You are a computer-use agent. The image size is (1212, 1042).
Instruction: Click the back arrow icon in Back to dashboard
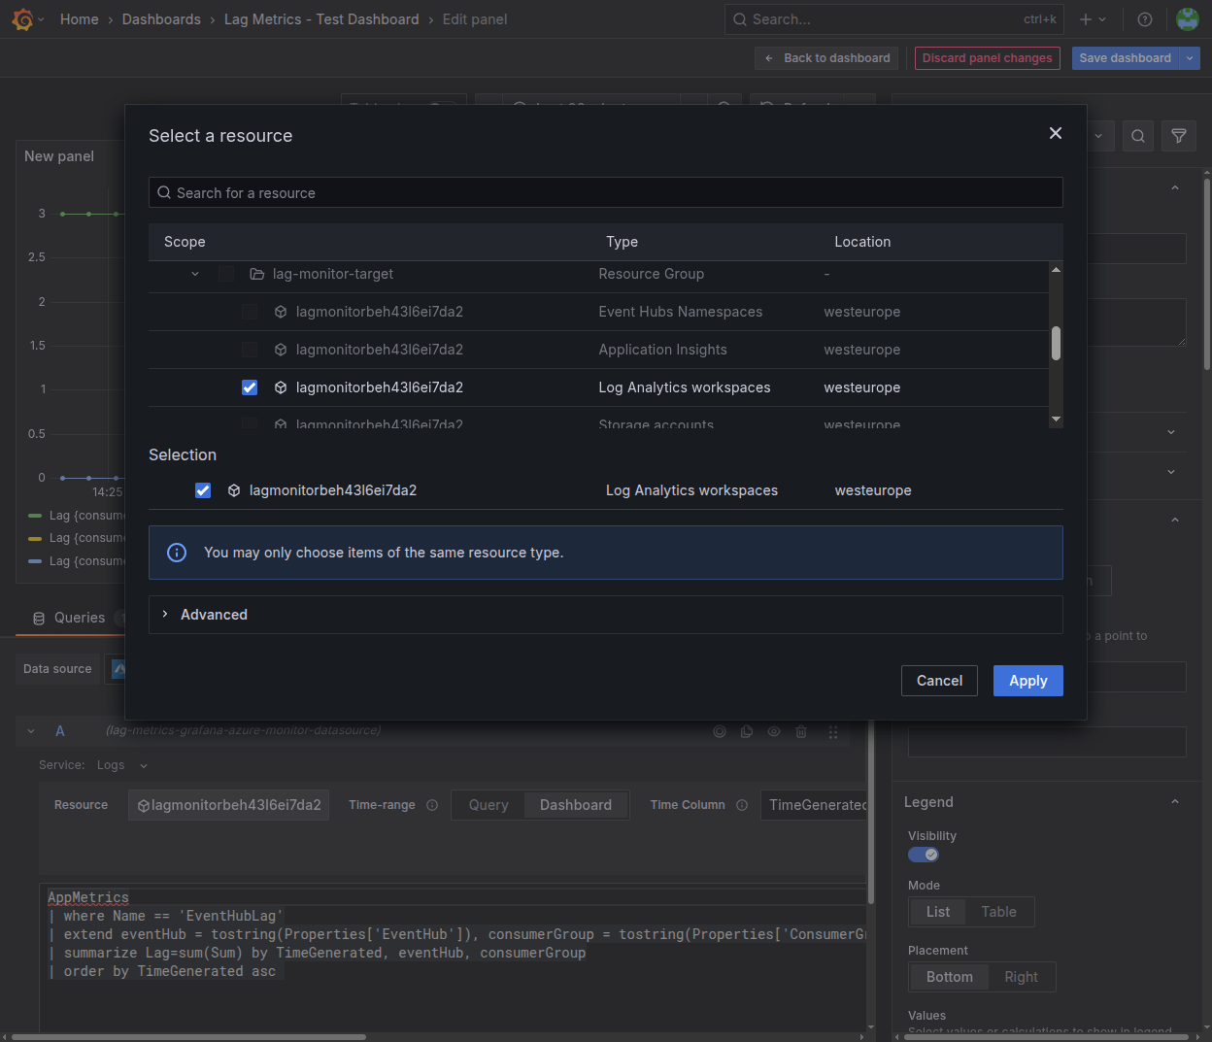(x=769, y=58)
